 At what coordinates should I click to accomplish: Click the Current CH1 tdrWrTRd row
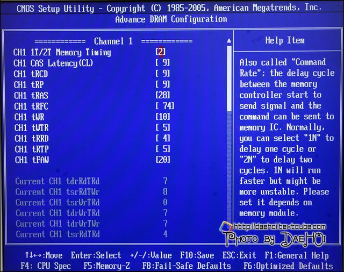(91, 213)
